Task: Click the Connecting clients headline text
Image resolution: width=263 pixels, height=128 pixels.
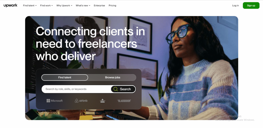Action: tap(90, 44)
